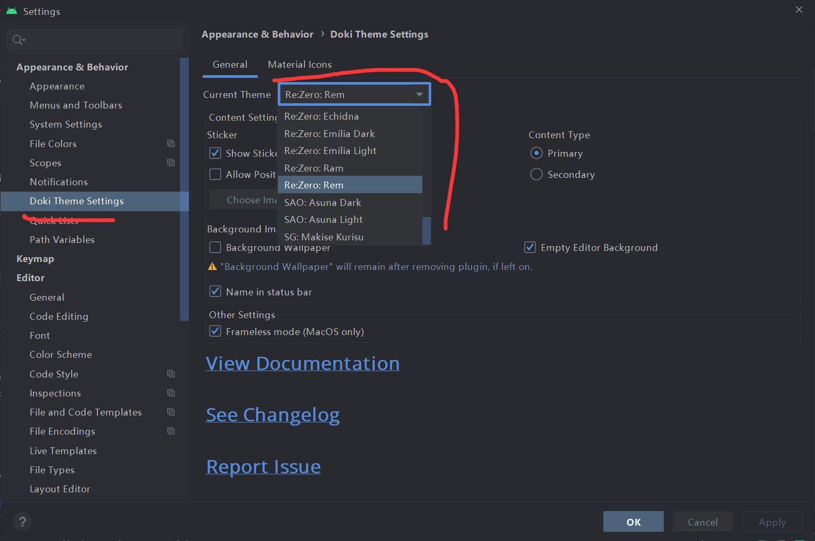Open the Report Issue link
The height and width of the screenshot is (541, 815).
(263, 467)
